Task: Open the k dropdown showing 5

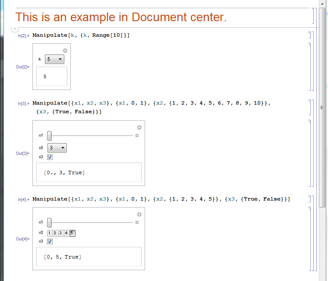Action: tap(55, 59)
